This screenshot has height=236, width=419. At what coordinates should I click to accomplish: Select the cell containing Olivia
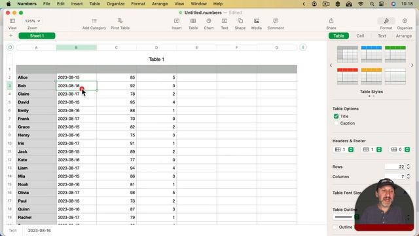[36, 193]
